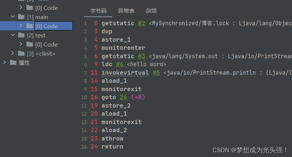Click the folder icon of 属性
This screenshot has height=157, width=292.
(13, 63)
